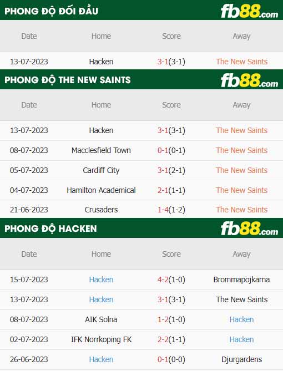Open Macclesfield Town team link
Image resolution: width=283 pixels, height=371 pixels.
[101, 150]
